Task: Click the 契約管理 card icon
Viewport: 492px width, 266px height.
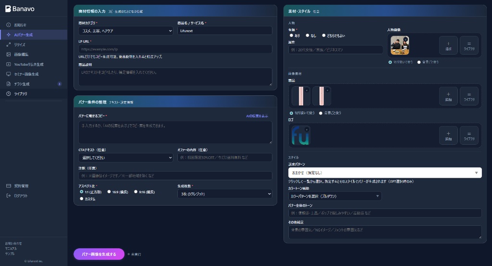Action: (9, 185)
